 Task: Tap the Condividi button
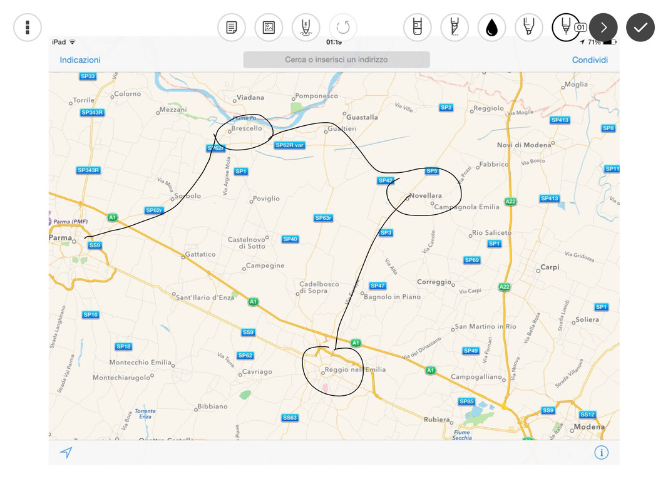tap(590, 59)
